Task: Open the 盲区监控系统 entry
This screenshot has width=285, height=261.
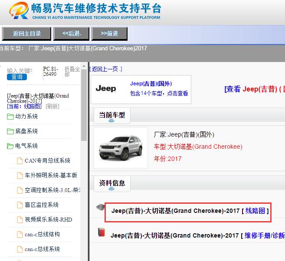Action: click(42, 205)
